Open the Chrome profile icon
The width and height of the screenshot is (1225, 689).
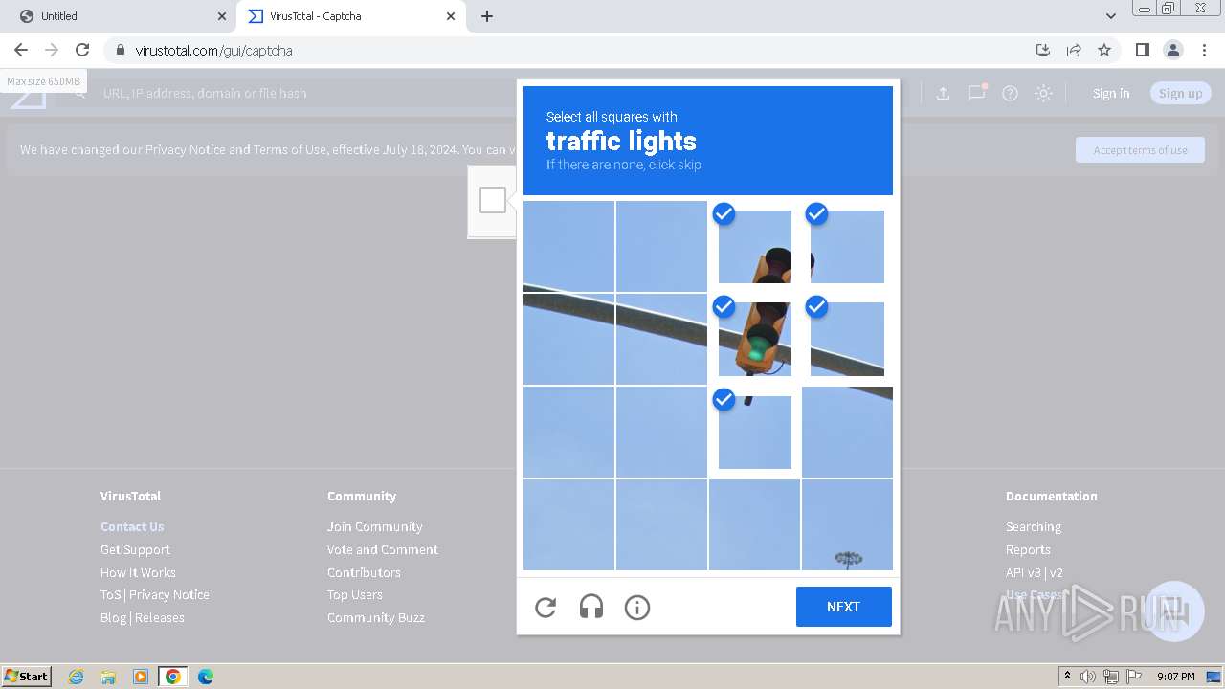(1172, 50)
